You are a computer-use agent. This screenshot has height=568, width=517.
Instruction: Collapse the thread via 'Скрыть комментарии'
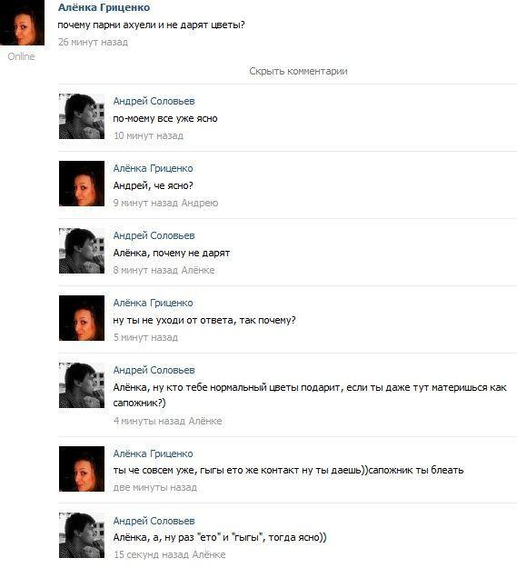pos(298,72)
